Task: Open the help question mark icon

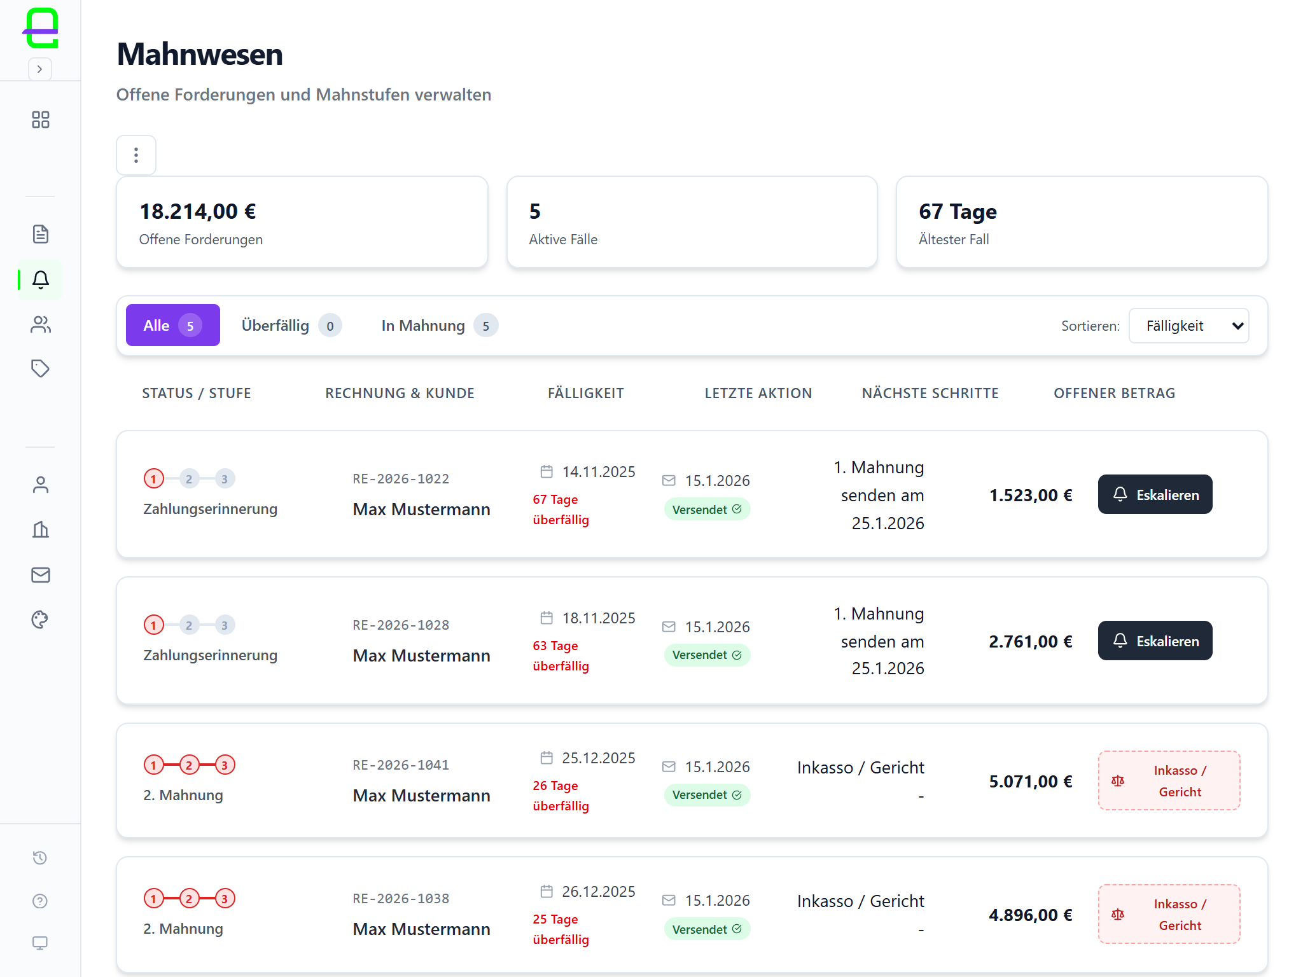Action: (x=40, y=901)
